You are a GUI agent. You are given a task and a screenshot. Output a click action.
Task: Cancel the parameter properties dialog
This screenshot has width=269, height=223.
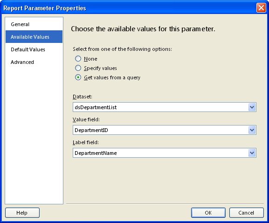coord(246,213)
